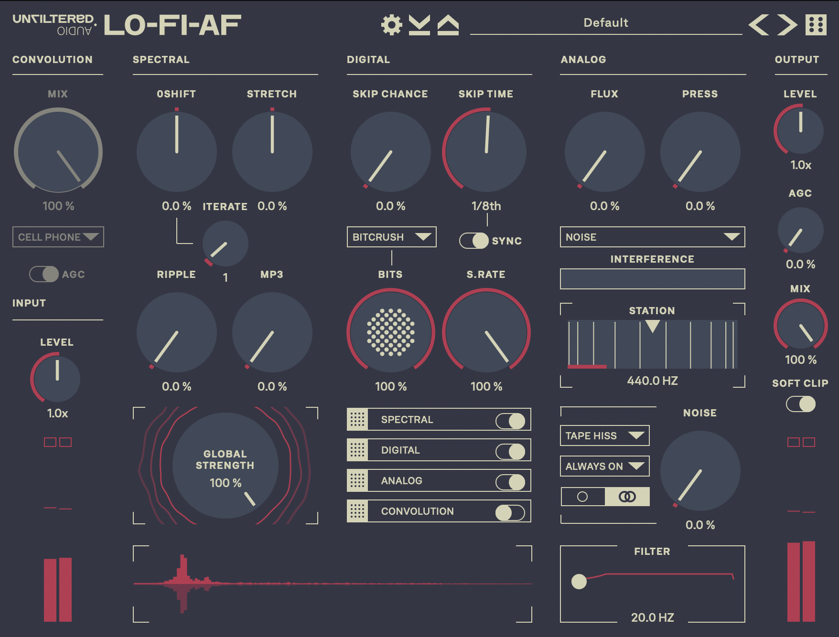Click the waveform display
The image size is (839, 637).
(333, 584)
